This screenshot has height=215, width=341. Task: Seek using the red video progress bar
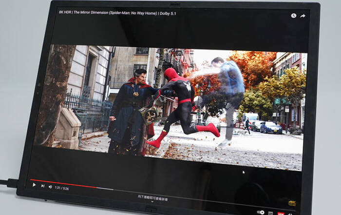click(x=63, y=184)
